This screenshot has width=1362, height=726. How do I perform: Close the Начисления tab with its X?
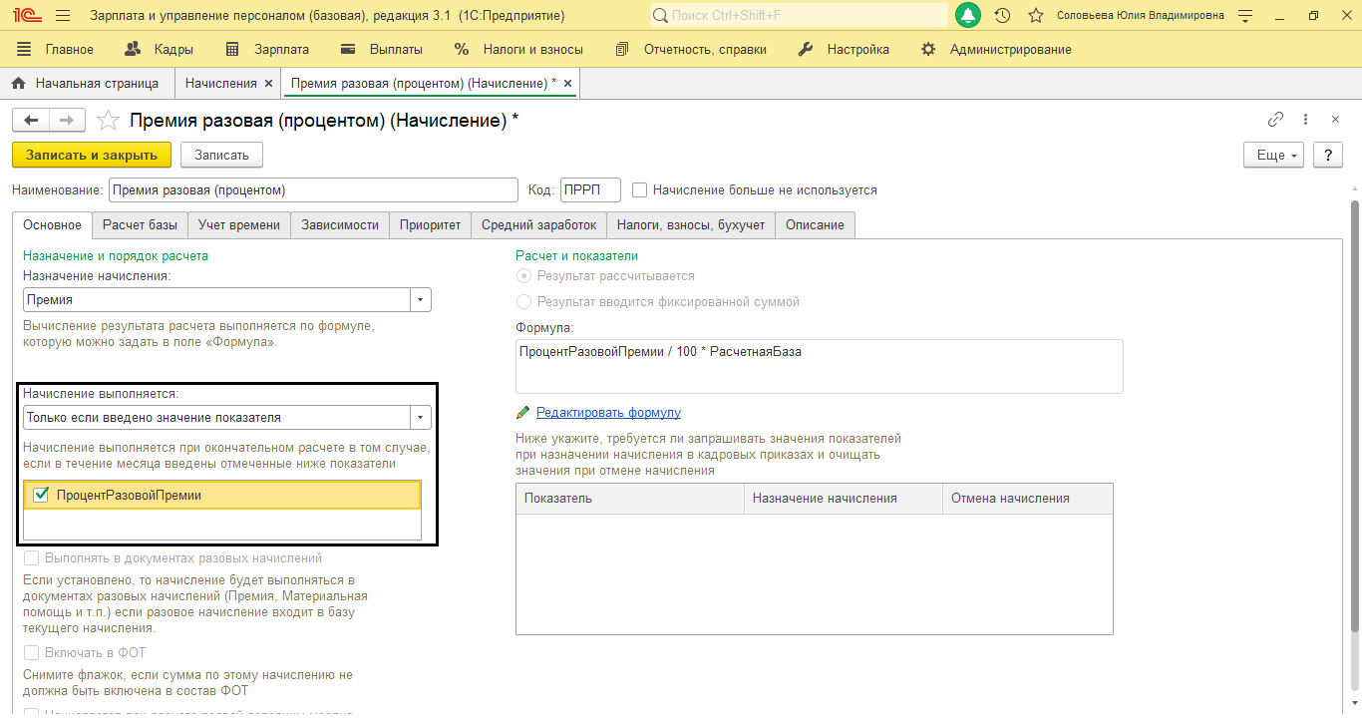click(268, 84)
